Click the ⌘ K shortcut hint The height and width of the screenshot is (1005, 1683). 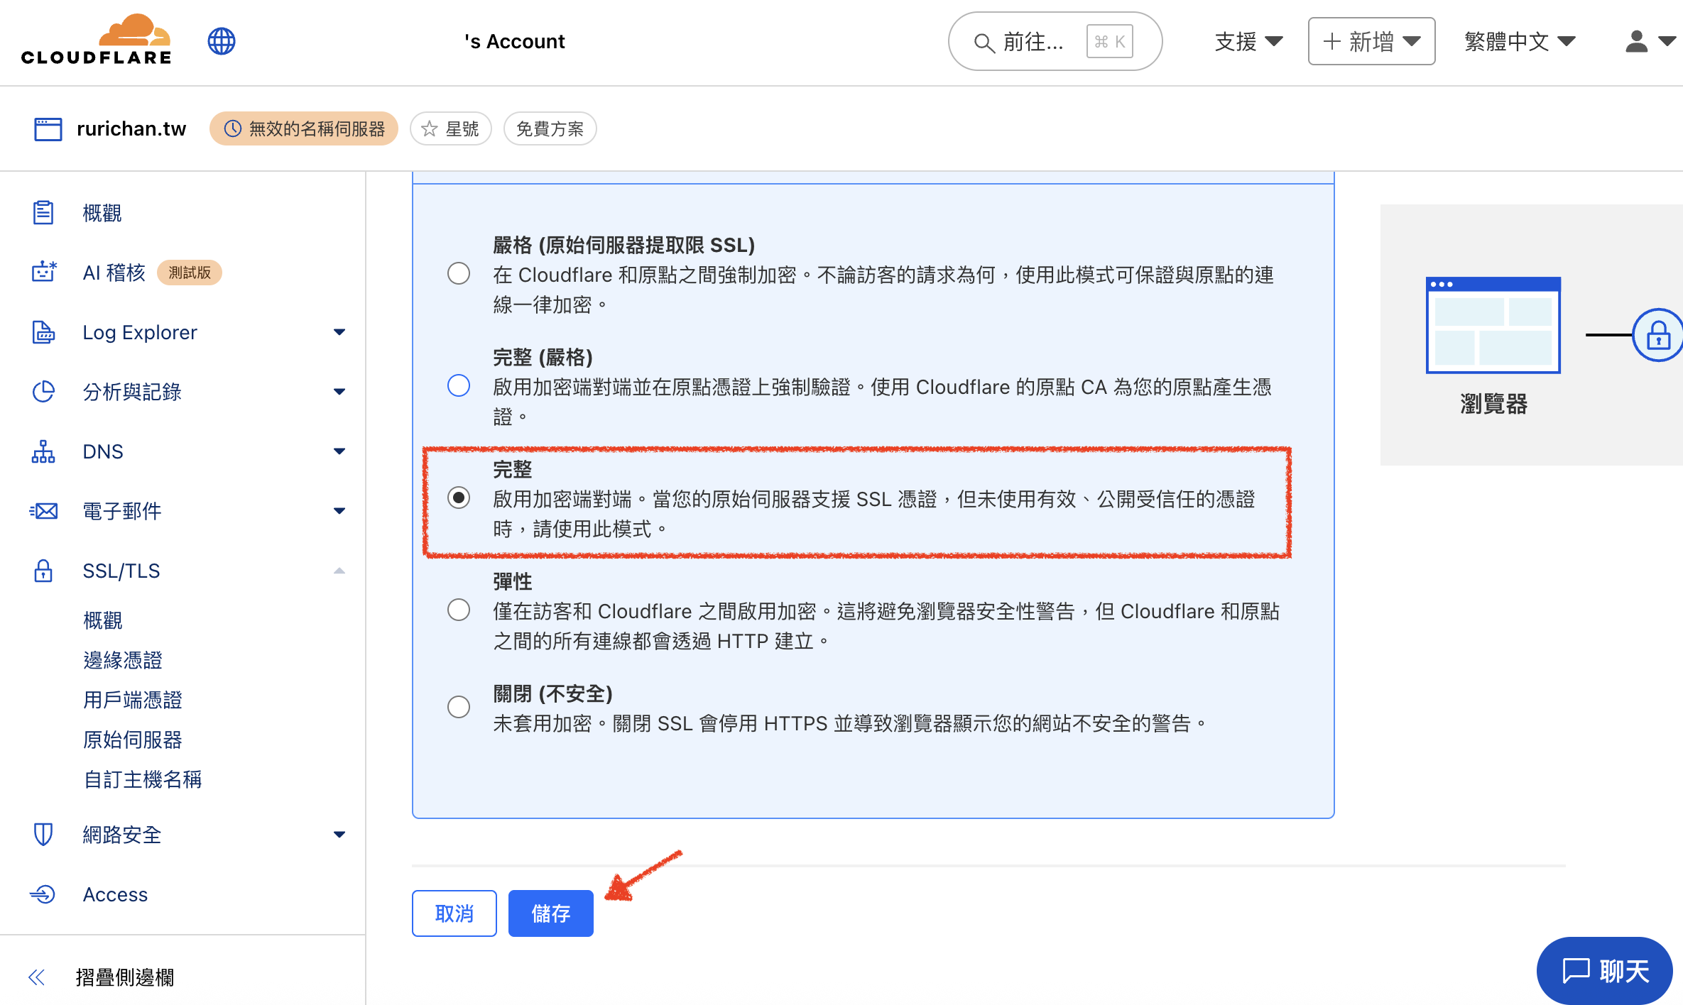pyautogui.click(x=1110, y=42)
